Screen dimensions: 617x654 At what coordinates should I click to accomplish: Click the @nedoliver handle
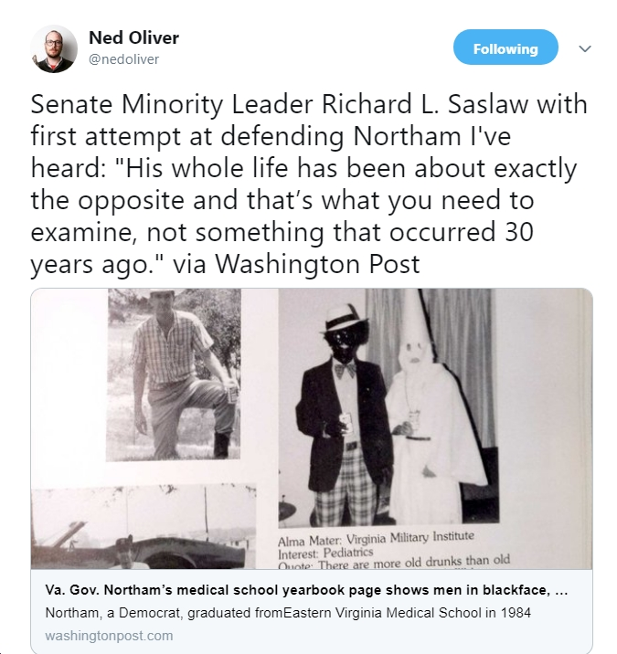coord(122,58)
